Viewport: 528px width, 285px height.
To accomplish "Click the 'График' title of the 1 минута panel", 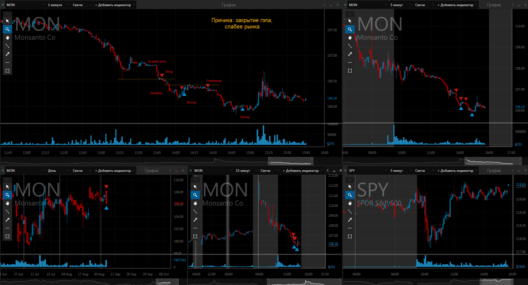I will 229,5.
